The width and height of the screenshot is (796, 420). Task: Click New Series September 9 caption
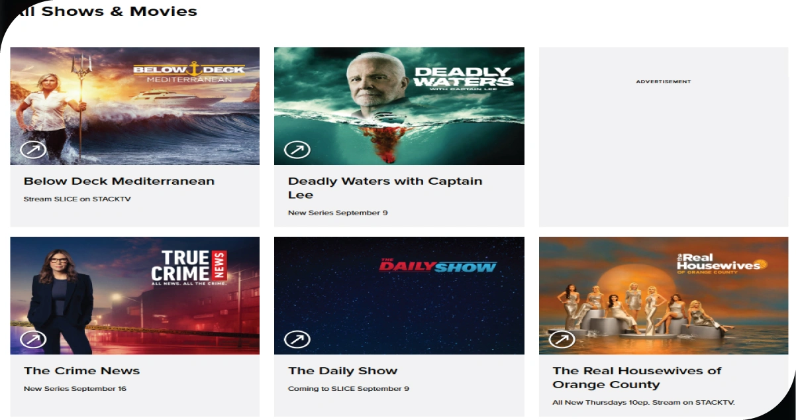tap(338, 213)
